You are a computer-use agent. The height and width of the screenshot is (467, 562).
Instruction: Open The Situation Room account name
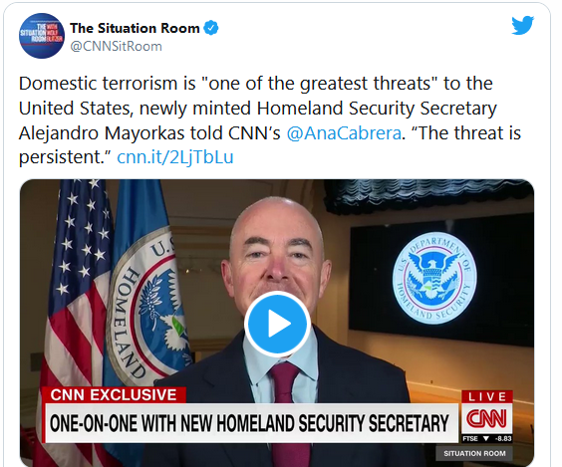135,28
